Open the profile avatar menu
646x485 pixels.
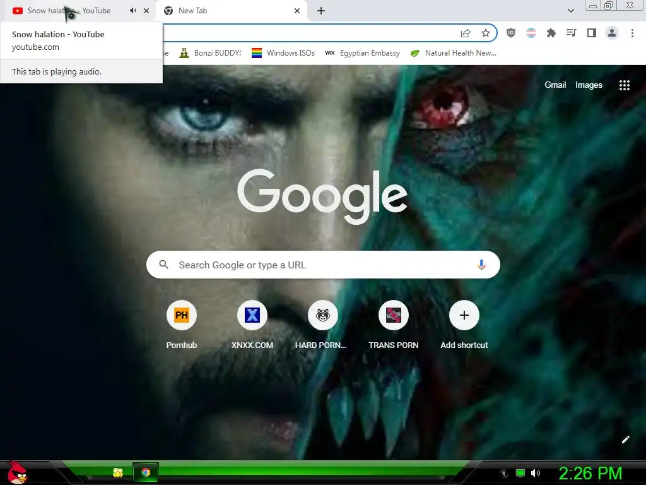612,33
